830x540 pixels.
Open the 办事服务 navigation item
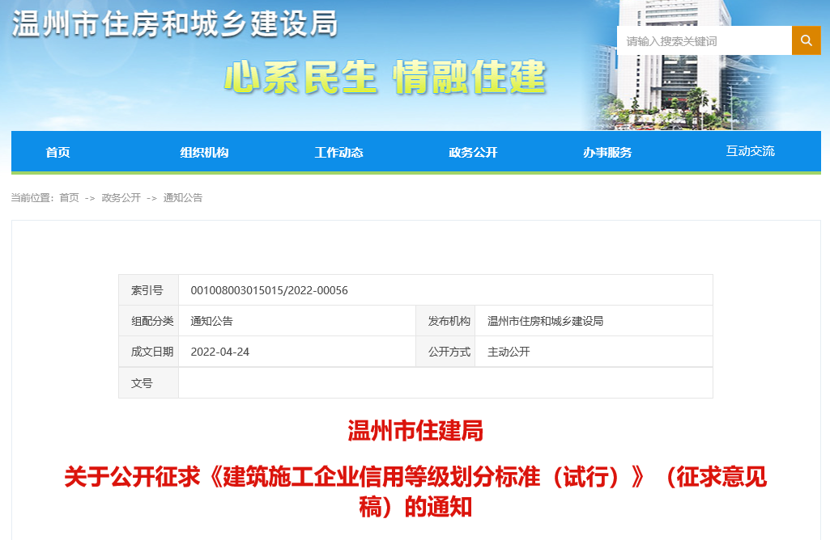click(x=607, y=152)
